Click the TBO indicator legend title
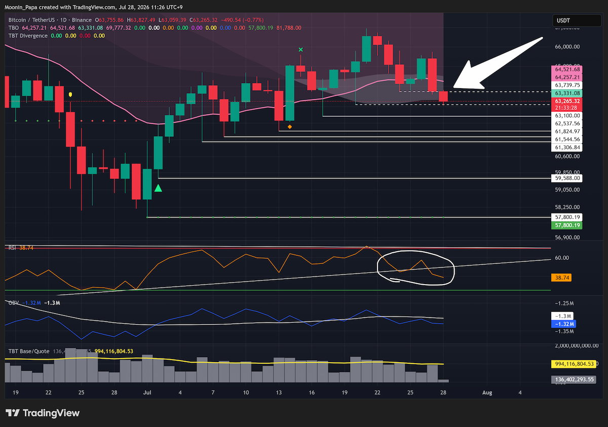608x427 pixels. click(x=14, y=28)
